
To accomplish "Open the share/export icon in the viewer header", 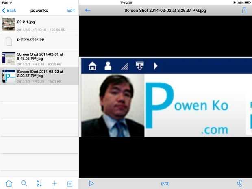I will click(x=245, y=10).
